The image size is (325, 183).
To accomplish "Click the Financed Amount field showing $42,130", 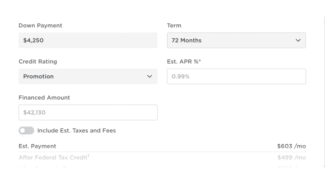I will point(88,112).
